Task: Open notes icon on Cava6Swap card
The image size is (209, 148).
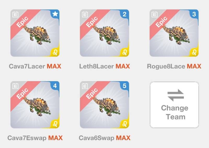Action: (85, 86)
